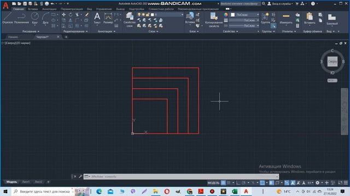Open Свойства слоя (Layer Properties)
350x196 pixels.
[x=130, y=20]
